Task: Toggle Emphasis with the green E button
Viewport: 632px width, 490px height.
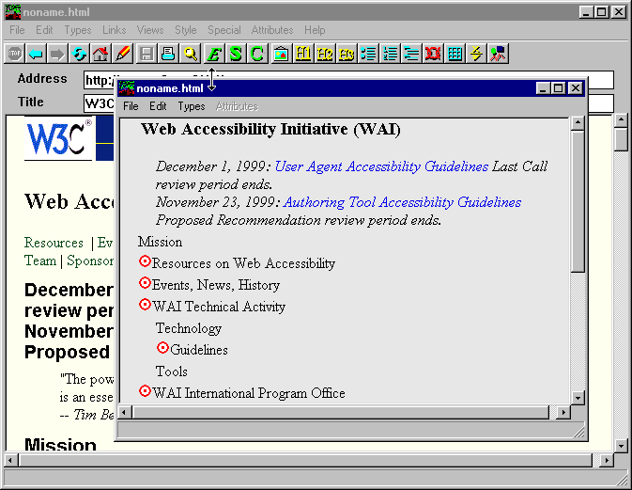Action: click(214, 54)
